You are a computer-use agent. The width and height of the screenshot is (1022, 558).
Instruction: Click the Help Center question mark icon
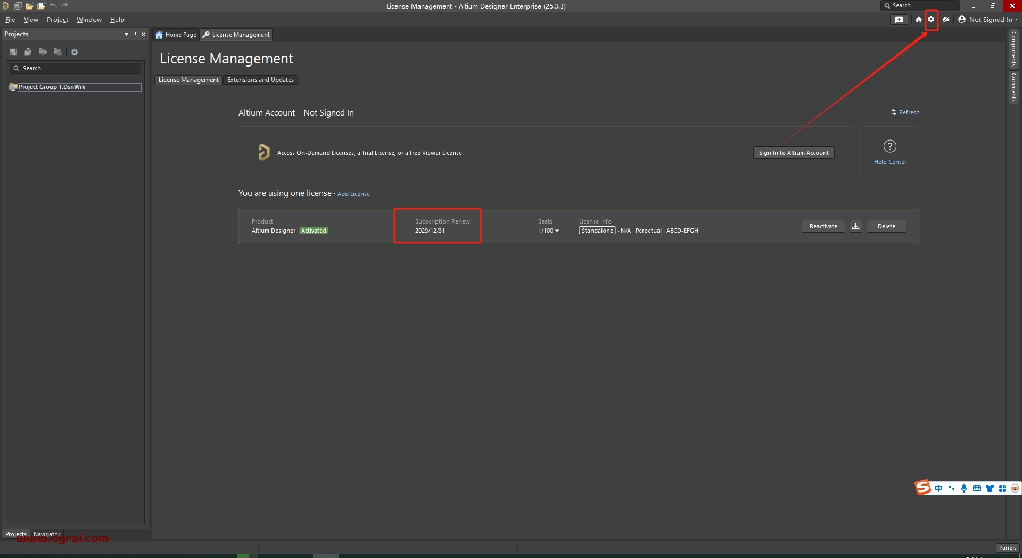click(x=890, y=146)
